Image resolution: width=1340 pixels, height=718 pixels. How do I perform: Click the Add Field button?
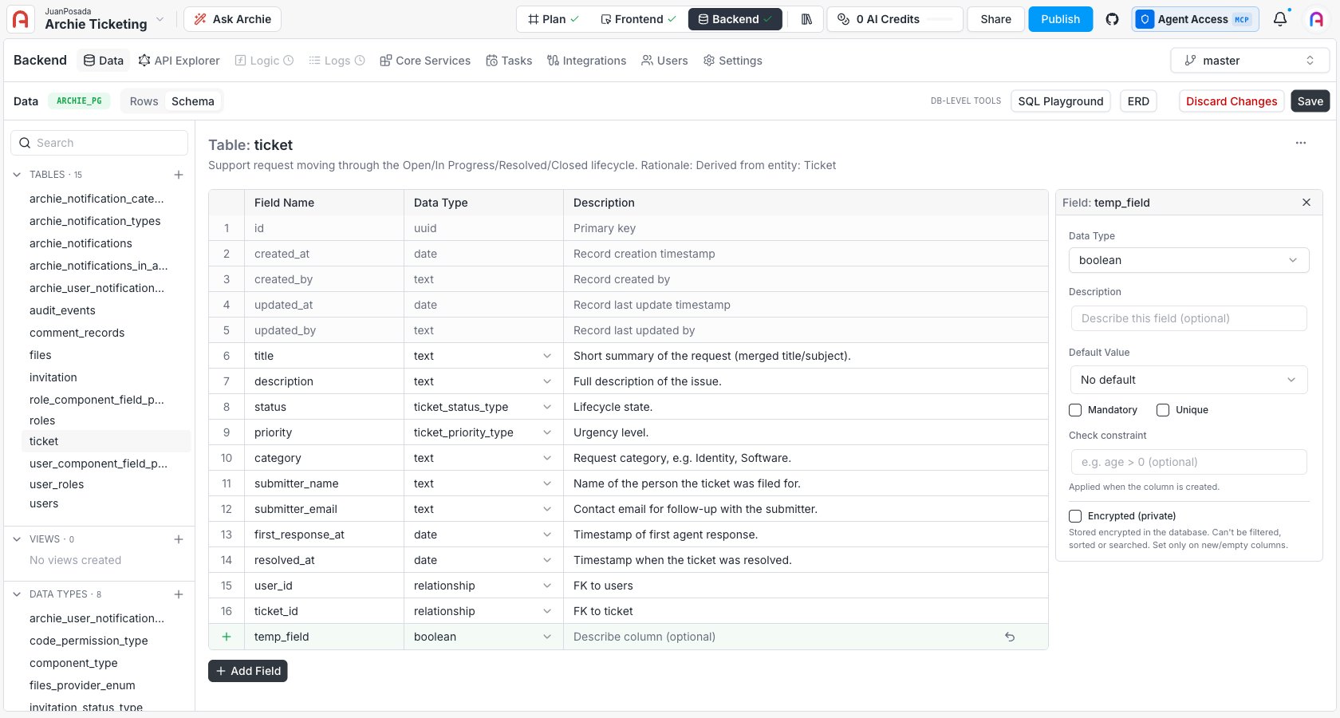click(248, 671)
